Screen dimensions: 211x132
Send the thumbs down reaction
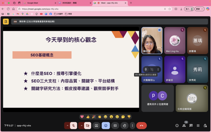point(129,117)
